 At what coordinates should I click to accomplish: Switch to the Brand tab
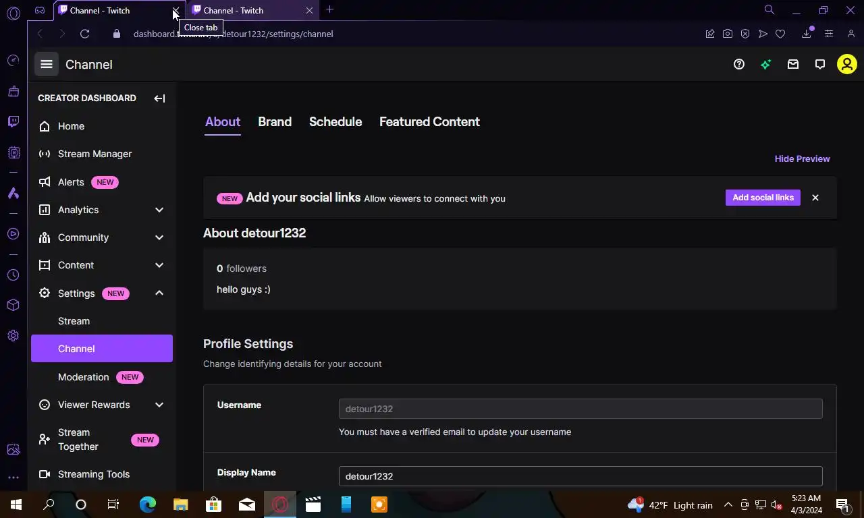pos(275,122)
